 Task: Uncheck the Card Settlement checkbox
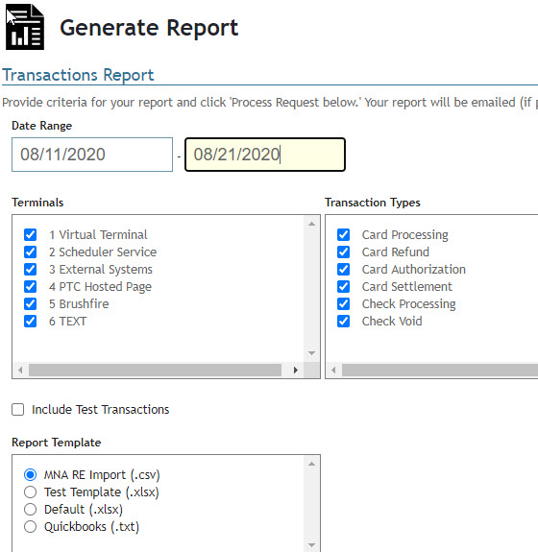344,286
